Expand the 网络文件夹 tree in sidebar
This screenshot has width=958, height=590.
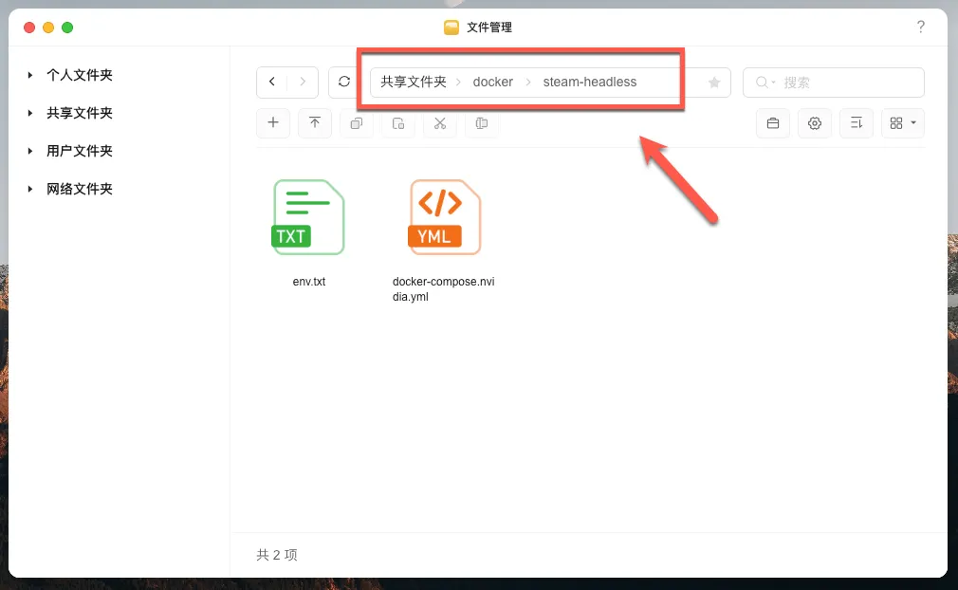29,189
